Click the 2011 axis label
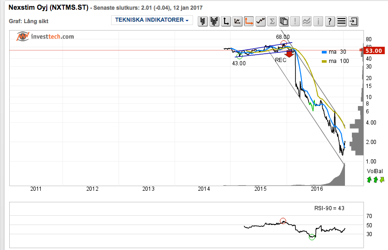The width and height of the screenshot is (388, 250). click(x=36, y=189)
